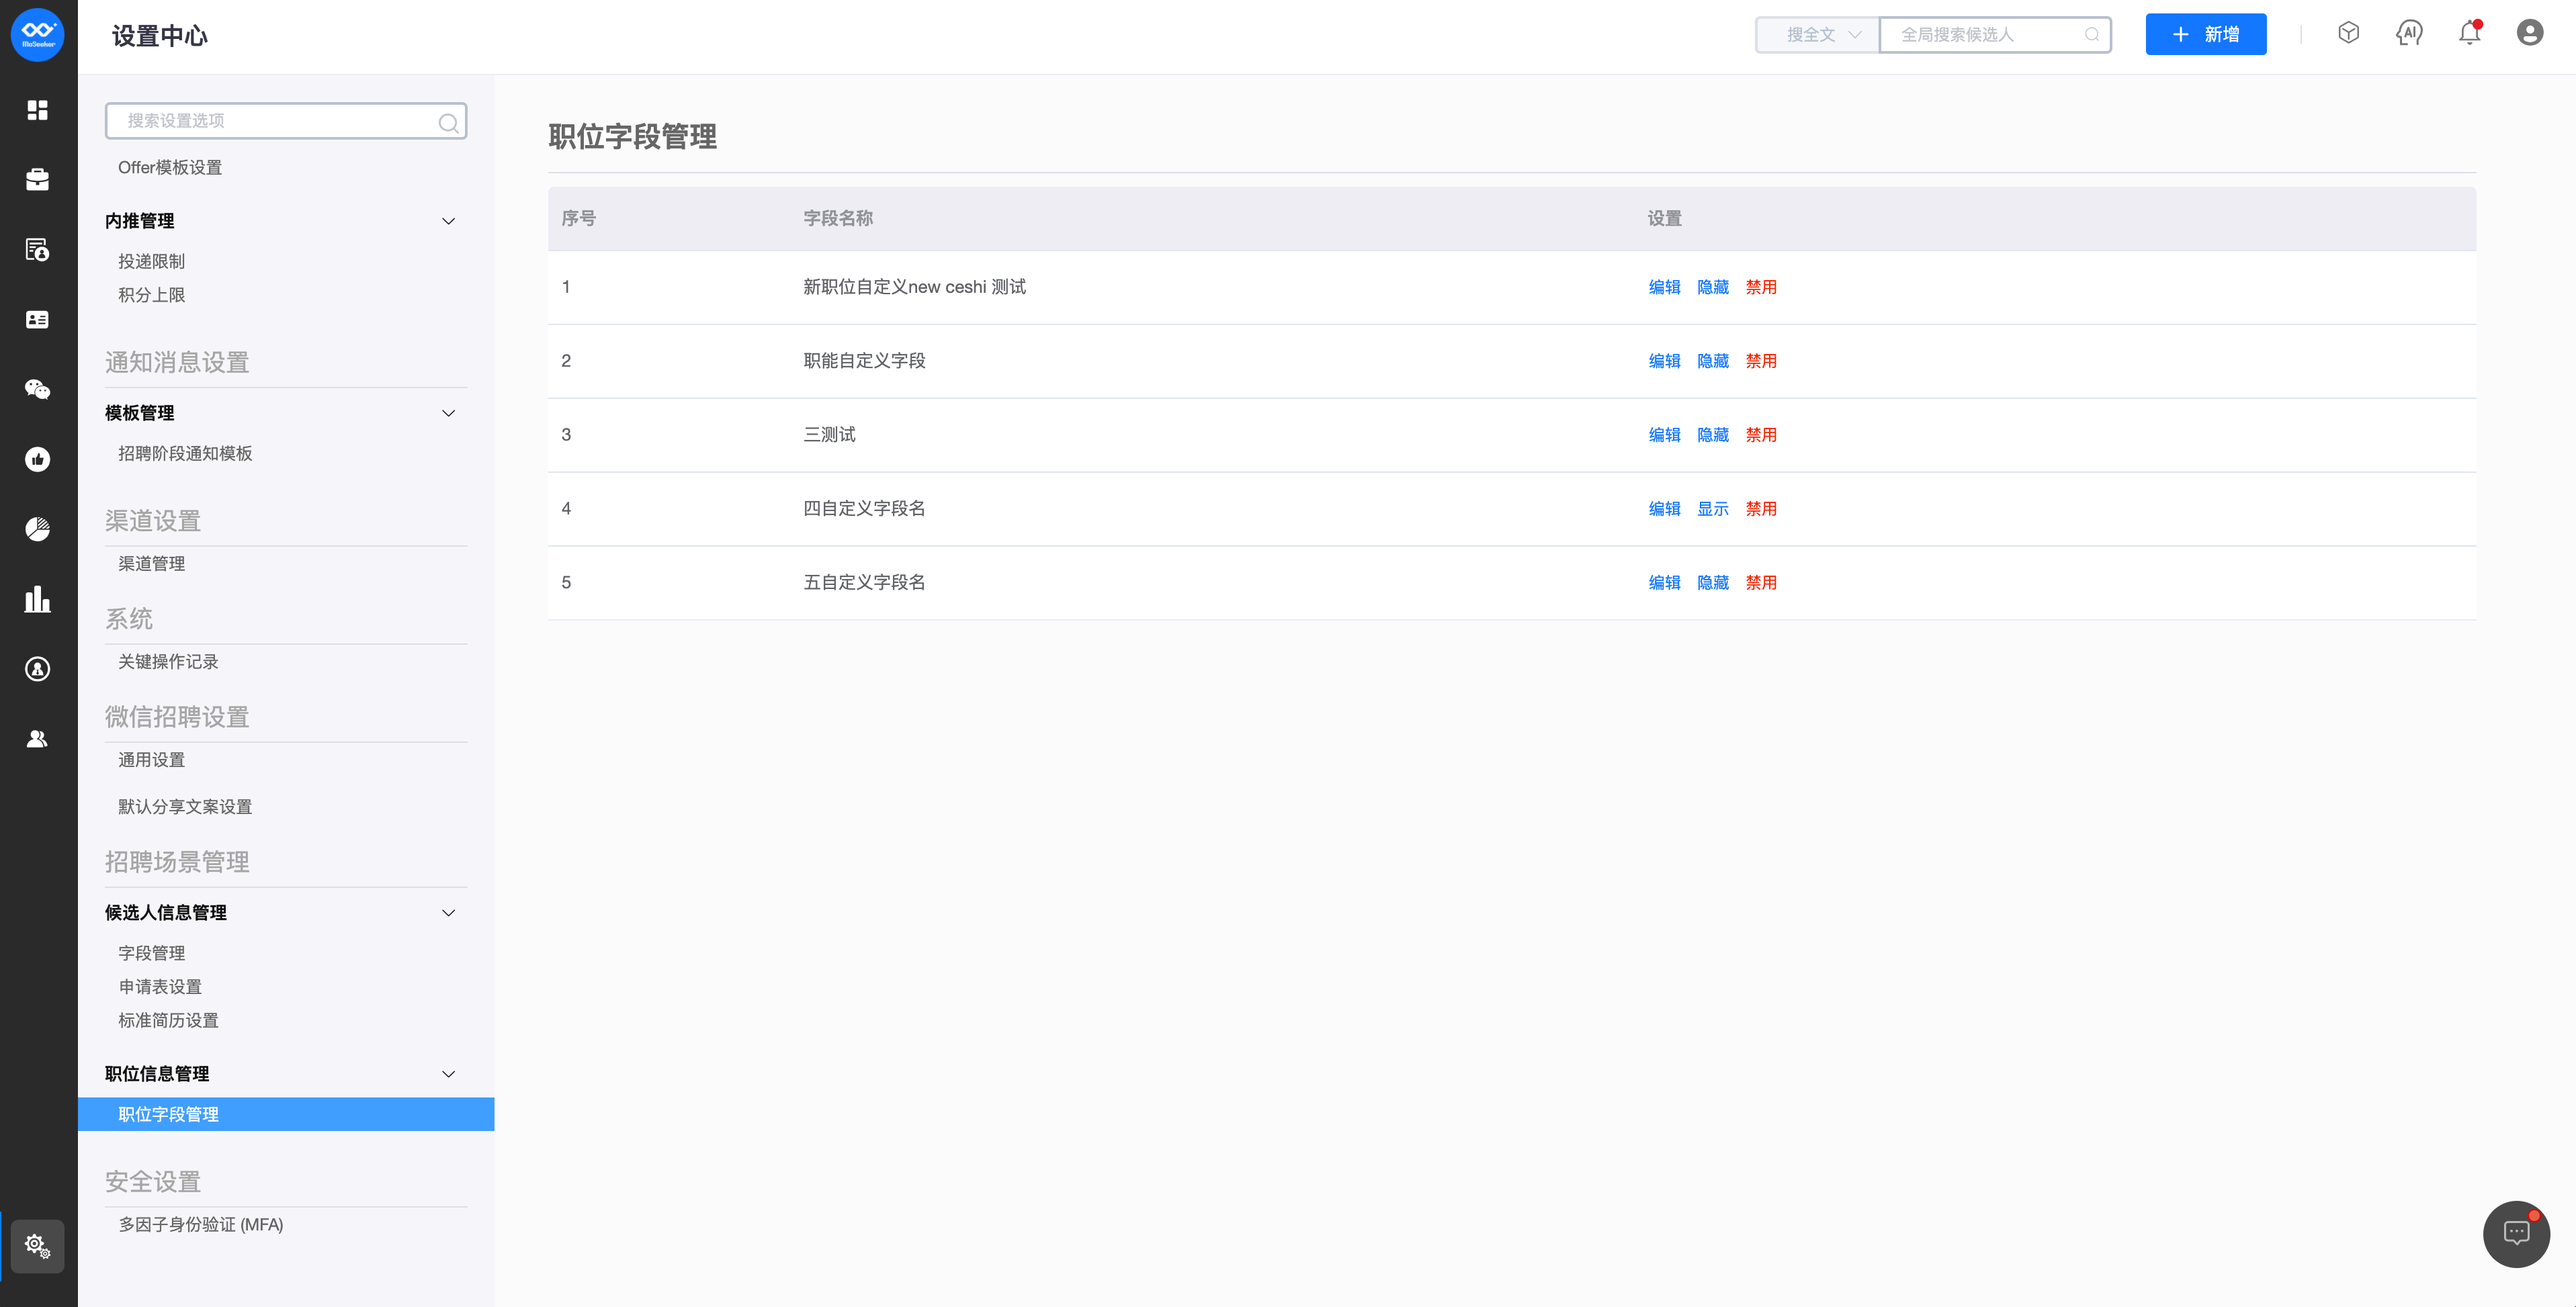Open the WeChat icon in sidebar
This screenshot has height=1307, width=2576.
pos(38,390)
